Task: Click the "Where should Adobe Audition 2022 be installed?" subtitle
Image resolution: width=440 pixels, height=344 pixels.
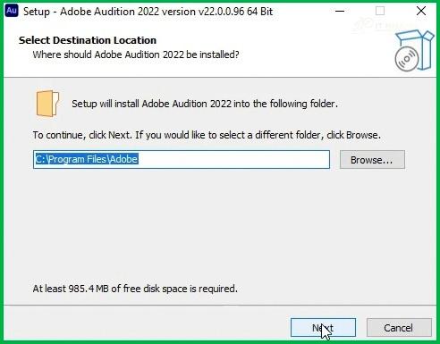Action: (136, 55)
